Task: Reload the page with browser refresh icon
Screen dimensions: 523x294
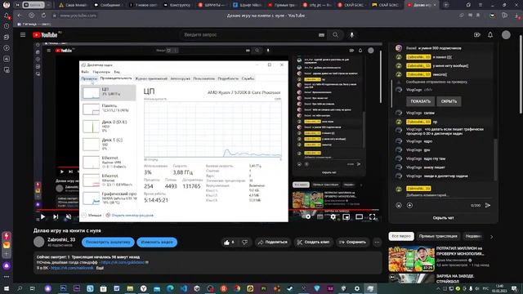Action: [43, 16]
